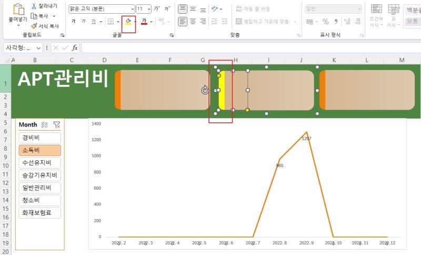Open the font name dropdown (맑은 고딕)
Image resolution: width=421 pixels, height=255 pixels.
point(102,9)
